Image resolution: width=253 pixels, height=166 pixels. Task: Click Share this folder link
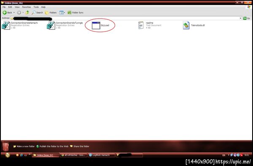coord(80,146)
